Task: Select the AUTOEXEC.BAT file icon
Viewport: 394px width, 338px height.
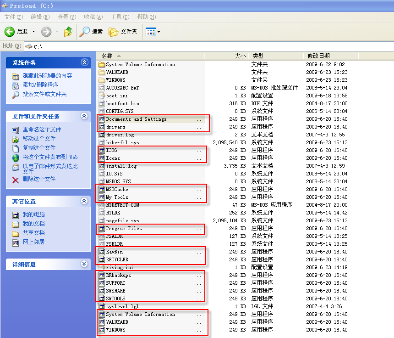Action: tap(102, 88)
